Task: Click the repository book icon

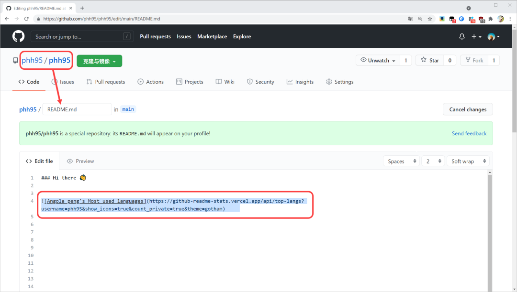Action: click(15, 61)
